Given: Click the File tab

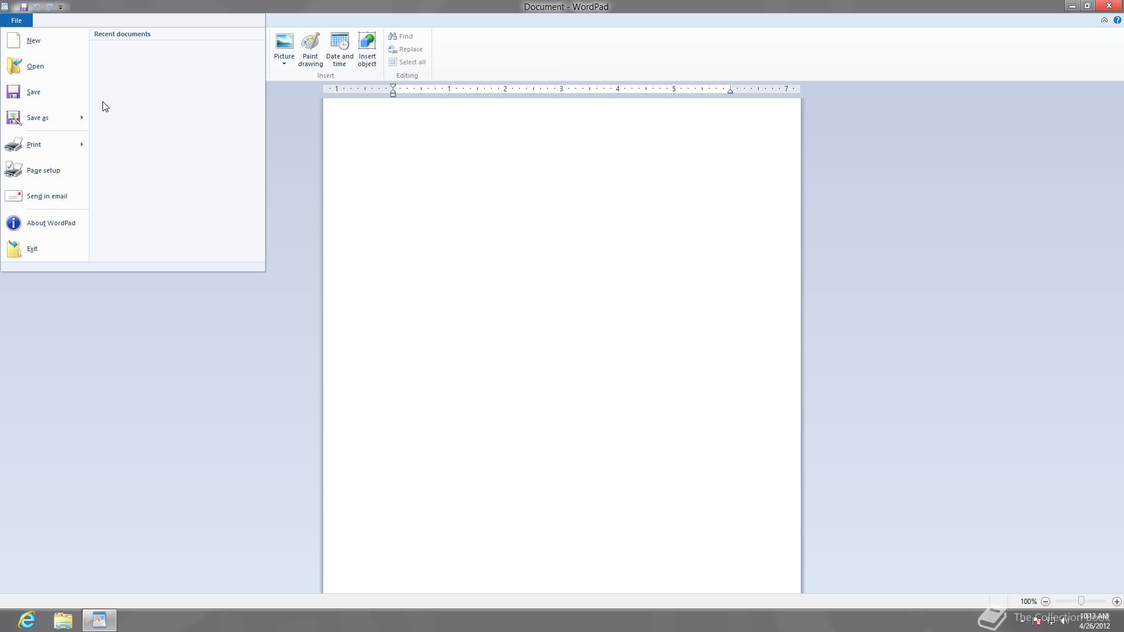Looking at the screenshot, I should pyautogui.click(x=16, y=20).
